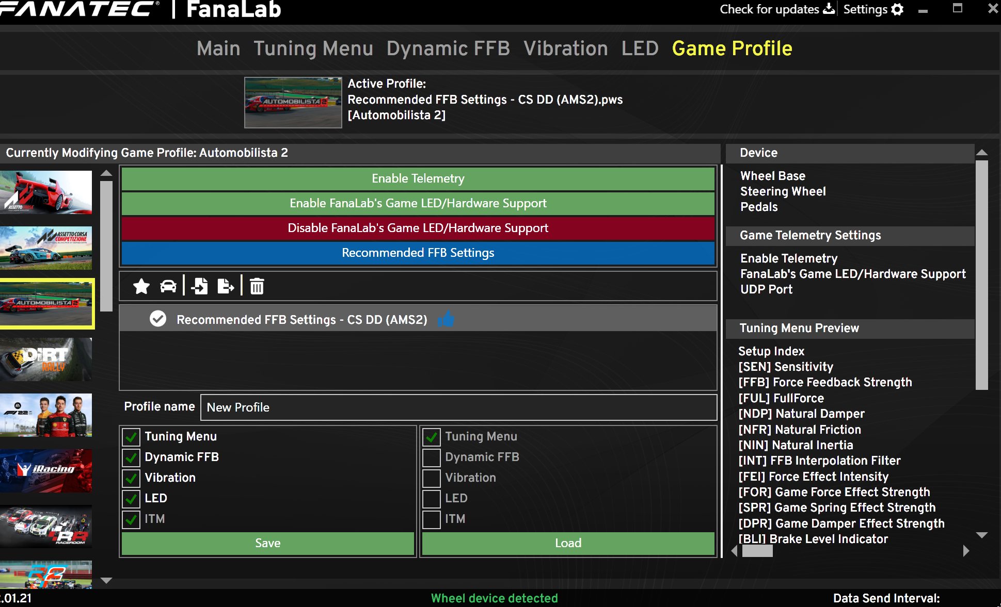Screen dimensions: 1001x607
Task: Click Enable FanaLab's Game LED/Hardware Support
Action: 418,203
